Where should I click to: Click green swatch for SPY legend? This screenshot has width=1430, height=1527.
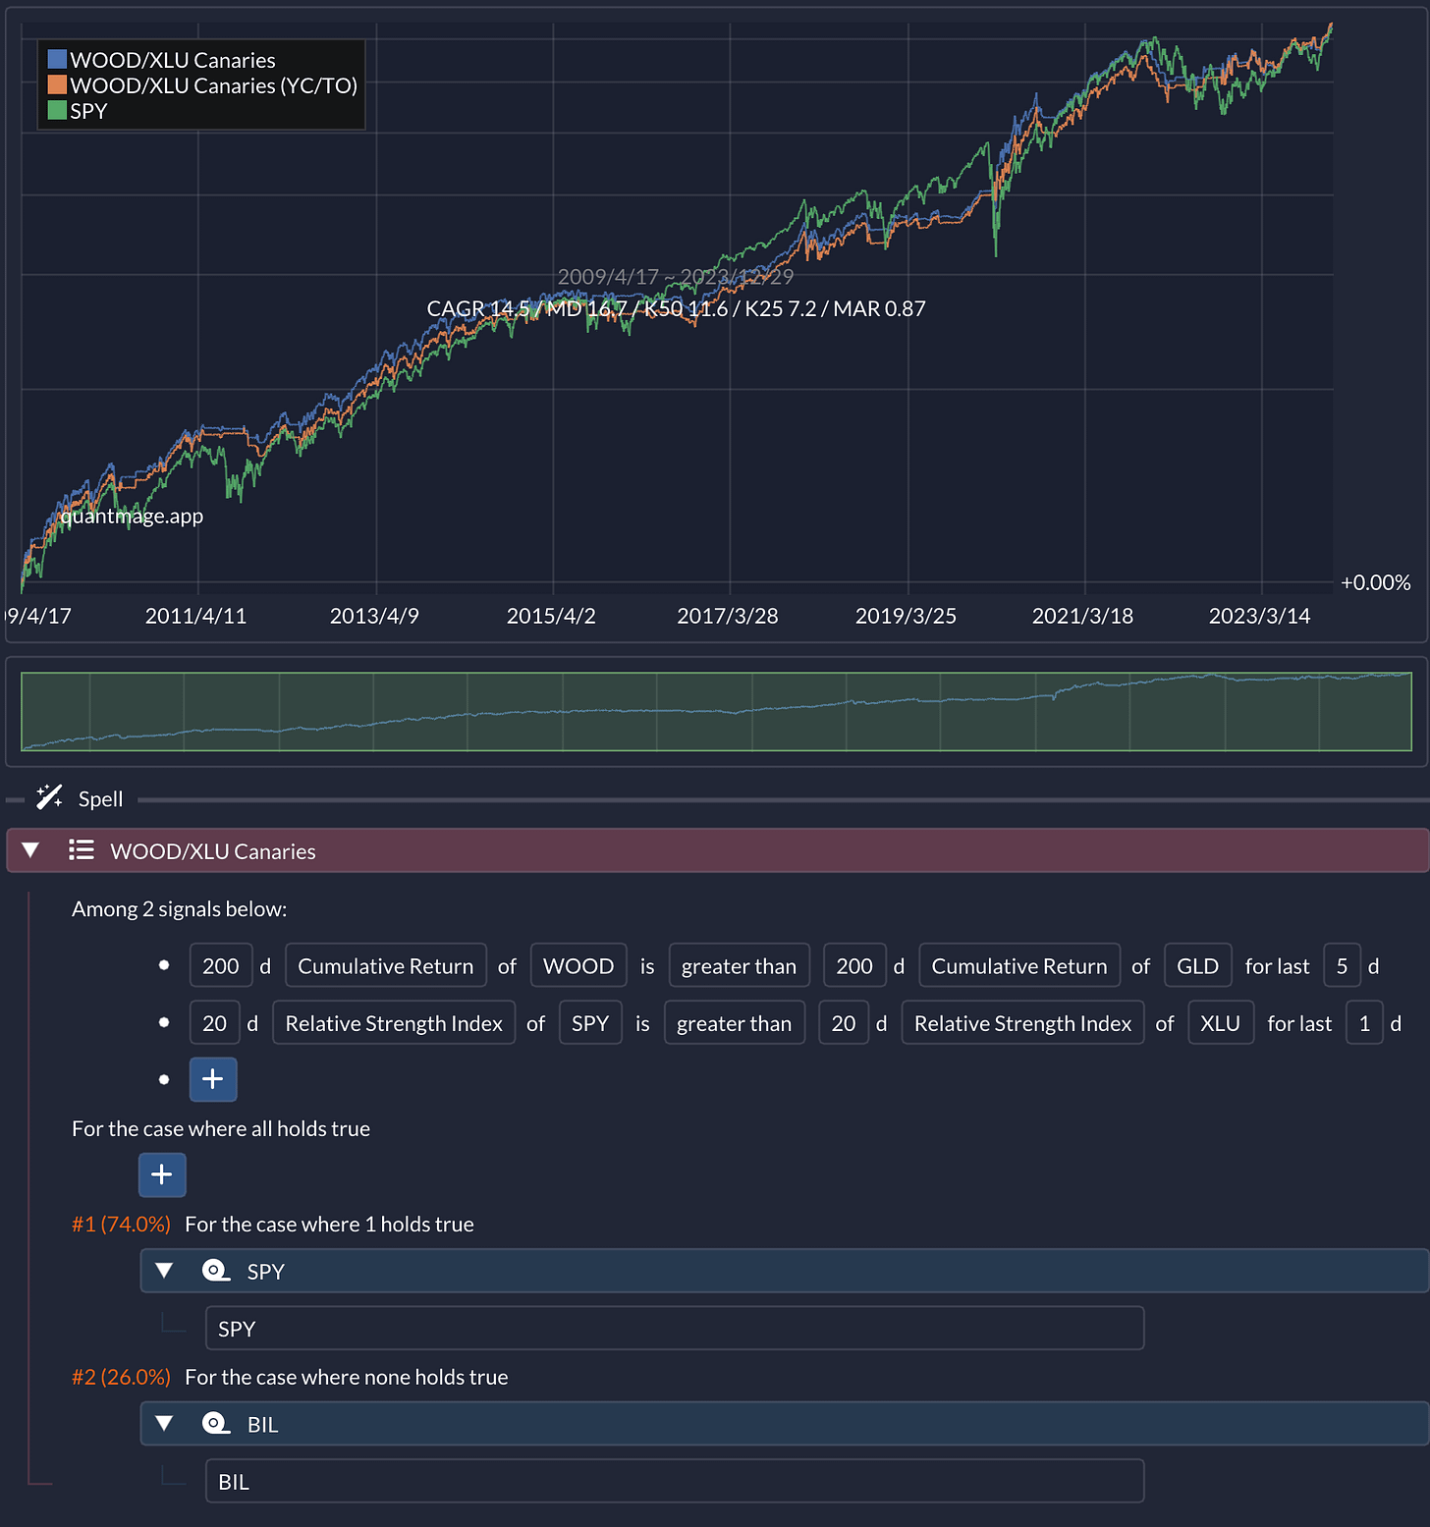[58, 110]
